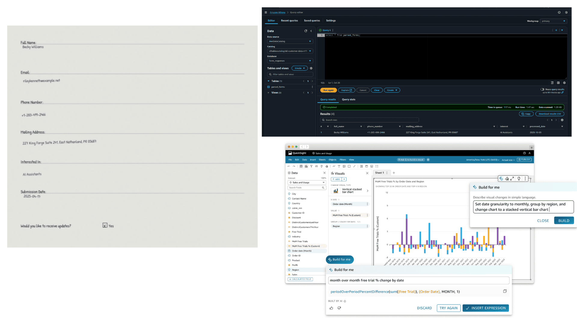Expand the Views section
This screenshot has width=577, height=325.
268,93
